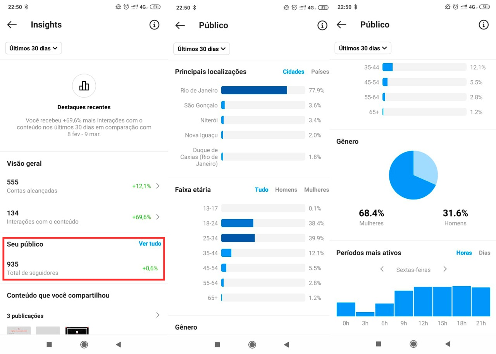Image resolution: width=496 pixels, height=354 pixels.
Task: Show next day after Sextas-feiras
Action: coord(445,269)
